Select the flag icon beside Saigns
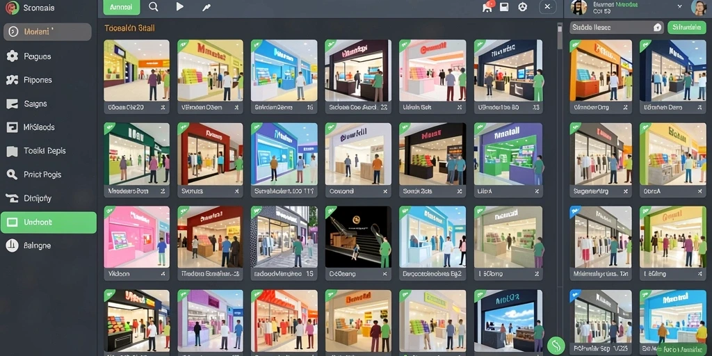This screenshot has height=356, width=712. [x=12, y=104]
